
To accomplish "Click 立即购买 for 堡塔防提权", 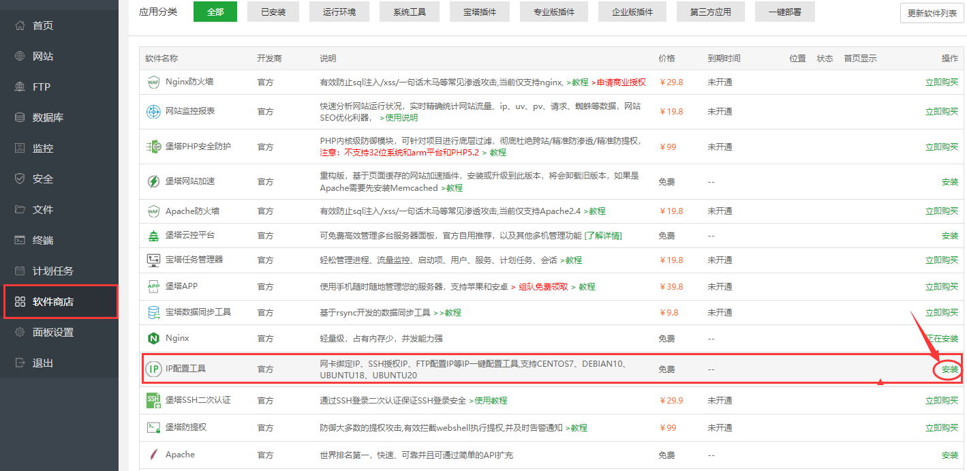I will (x=942, y=428).
